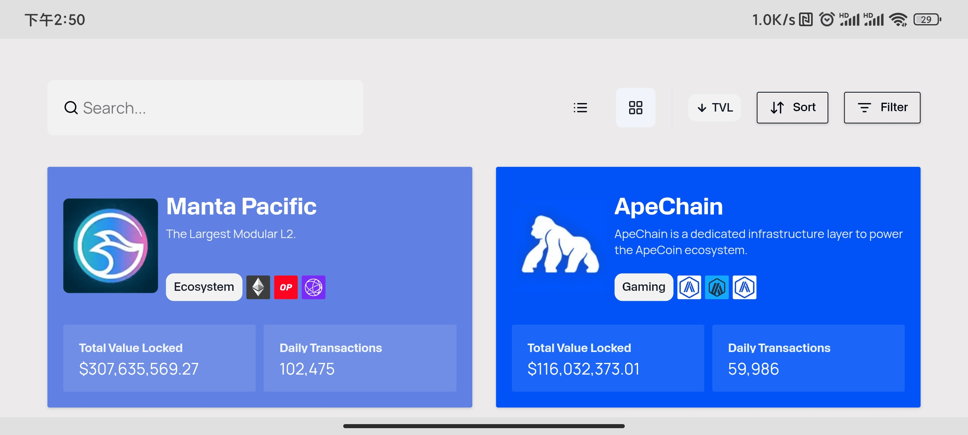Open the Filter panel
This screenshot has width=968, height=435.
pyautogui.click(x=882, y=108)
